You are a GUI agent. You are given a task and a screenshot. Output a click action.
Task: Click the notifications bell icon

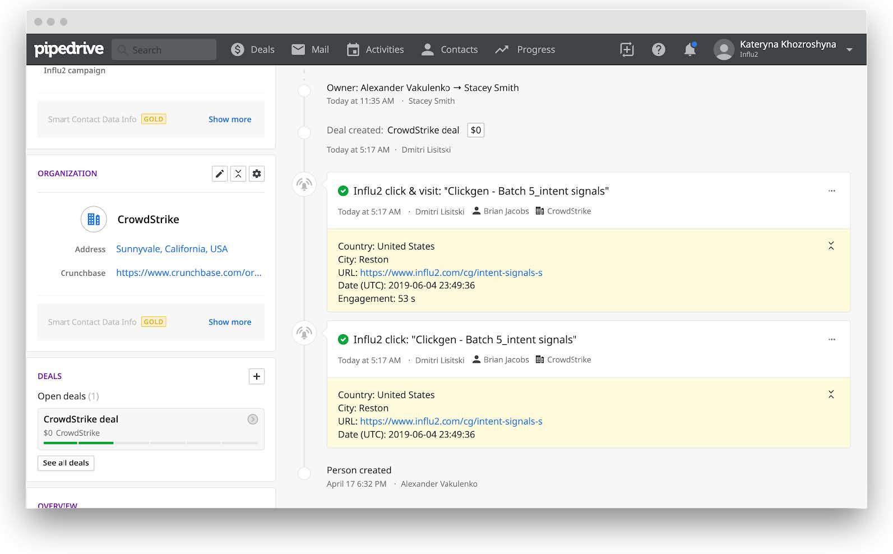click(690, 49)
